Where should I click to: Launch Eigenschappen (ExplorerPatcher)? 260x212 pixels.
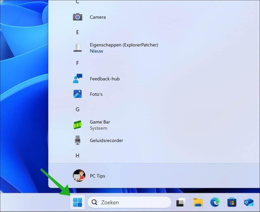tap(124, 48)
